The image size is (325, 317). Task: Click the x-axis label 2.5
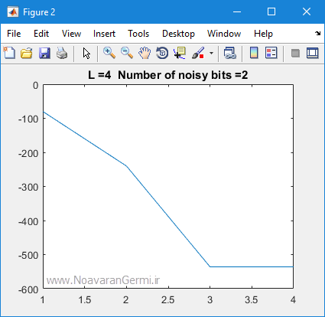click(x=168, y=300)
